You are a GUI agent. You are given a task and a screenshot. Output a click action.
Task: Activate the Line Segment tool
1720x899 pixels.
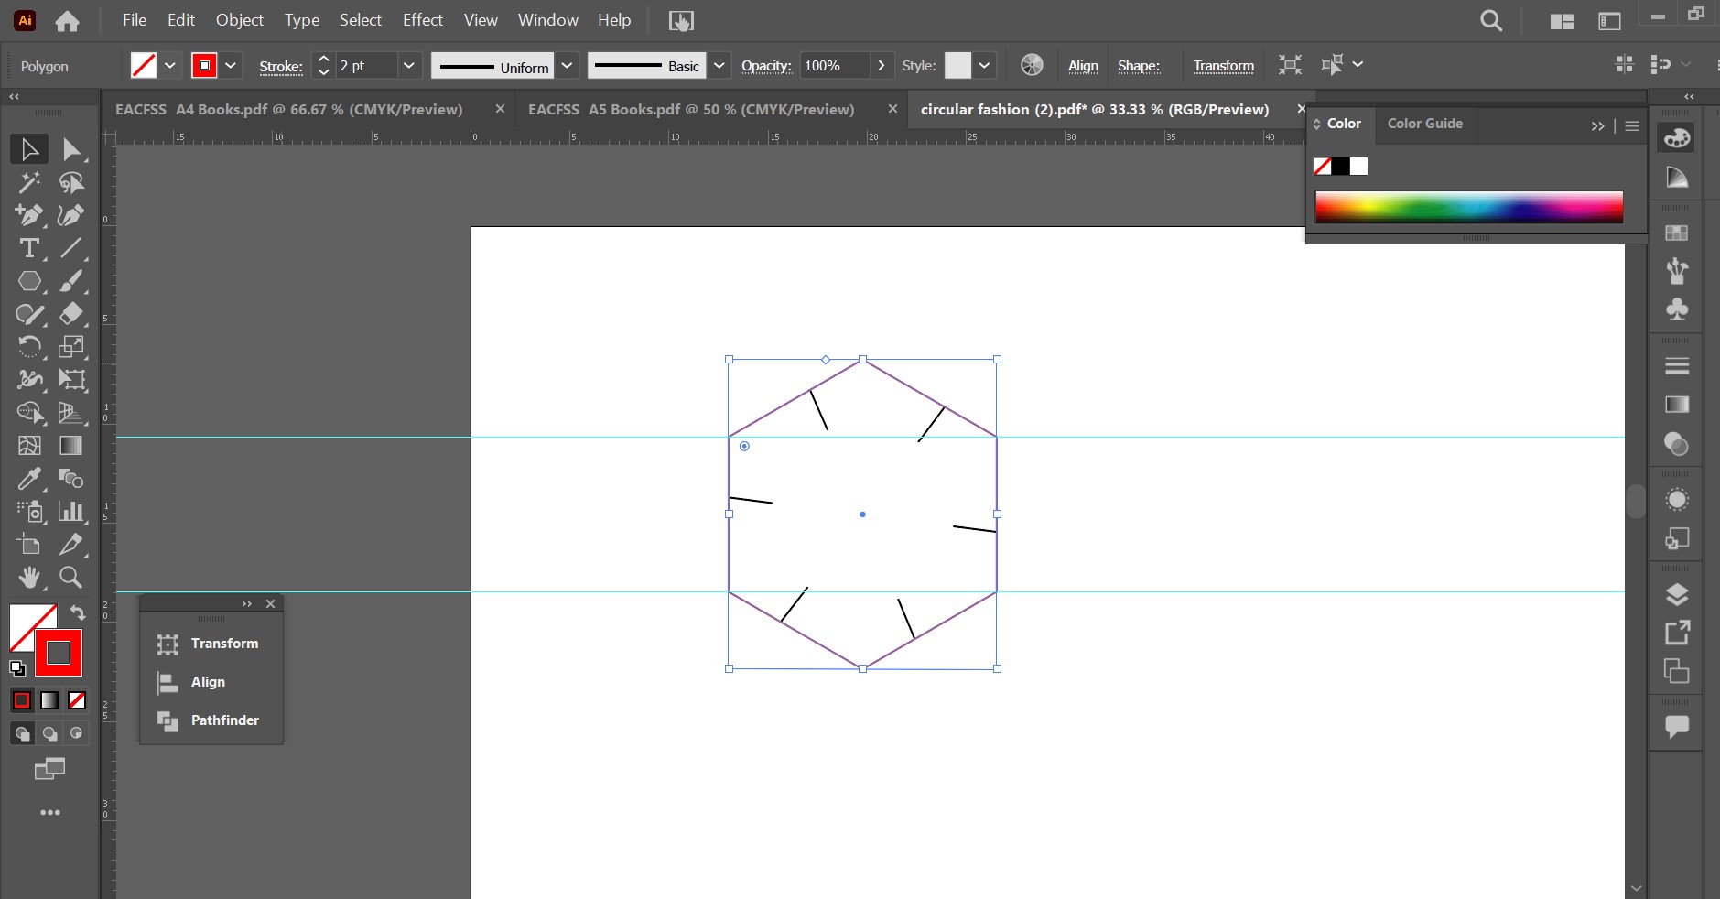pos(70,248)
